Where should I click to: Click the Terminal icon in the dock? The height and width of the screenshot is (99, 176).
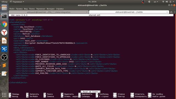pos(4,16)
